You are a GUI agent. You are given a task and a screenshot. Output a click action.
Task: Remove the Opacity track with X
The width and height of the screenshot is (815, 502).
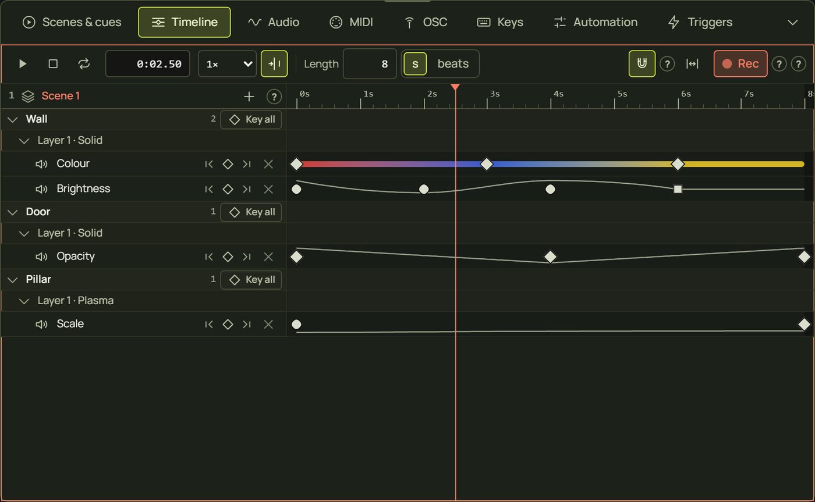pyautogui.click(x=268, y=257)
